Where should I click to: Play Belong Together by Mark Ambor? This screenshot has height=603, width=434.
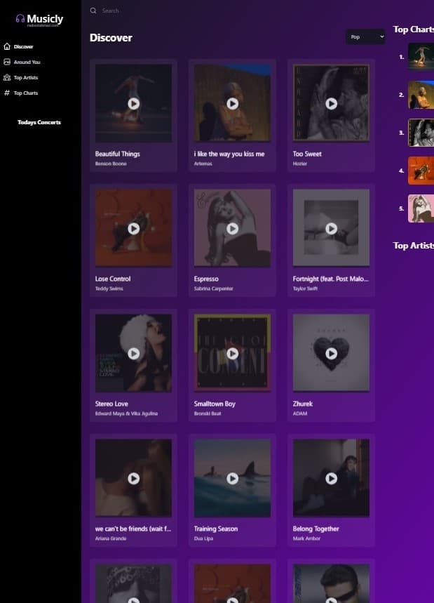pyautogui.click(x=331, y=479)
